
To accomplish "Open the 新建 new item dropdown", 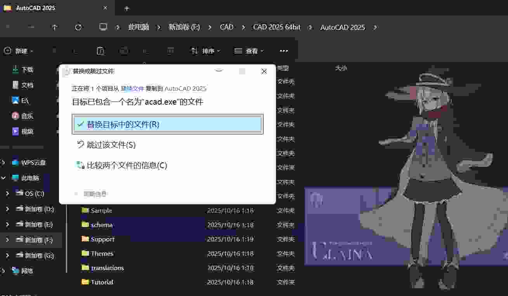I will (x=19, y=51).
